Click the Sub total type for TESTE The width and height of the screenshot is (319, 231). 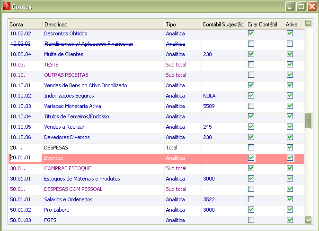(176, 65)
